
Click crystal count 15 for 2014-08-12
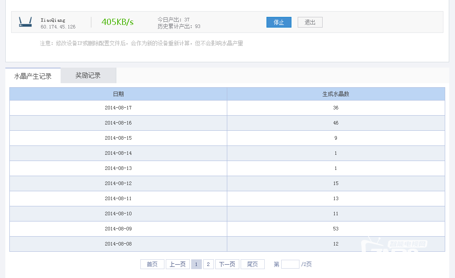(x=336, y=183)
